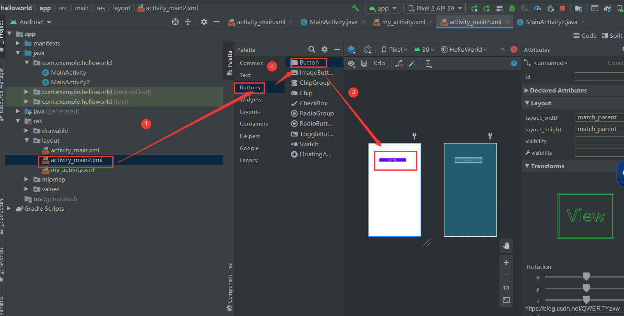Click Attach Debugger to Android Process icon
The width and height of the screenshot is (624, 316).
tap(550, 8)
